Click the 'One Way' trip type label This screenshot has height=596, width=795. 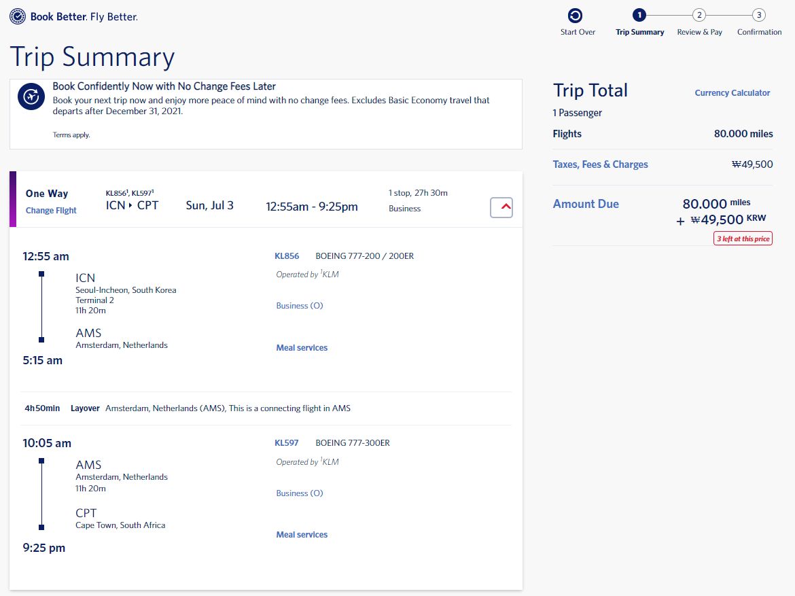[47, 193]
